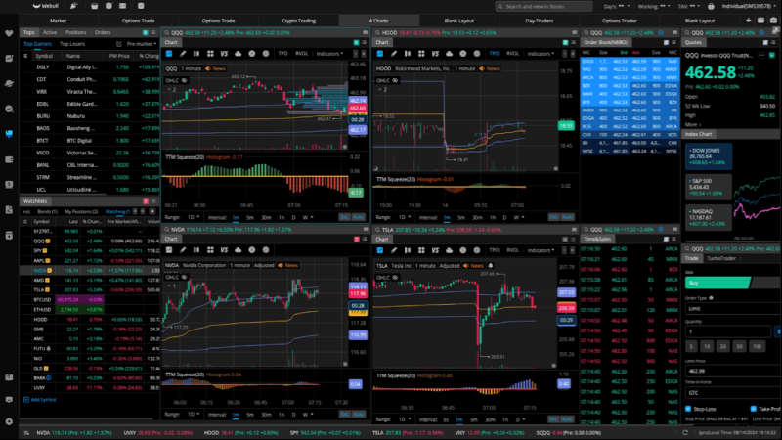Toggle the OHLC eye icon in NVDA chart
The height and width of the screenshot is (440, 782).
click(x=185, y=277)
